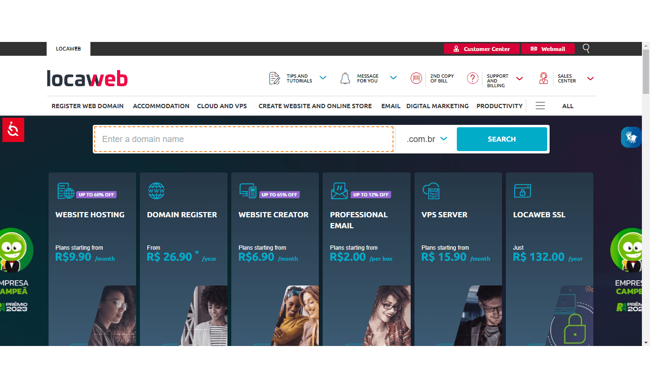The height and width of the screenshot is (366, 650).
Task: Open the blue sign language hand icon
Action: pyautogui.click(x=631, y=137)
